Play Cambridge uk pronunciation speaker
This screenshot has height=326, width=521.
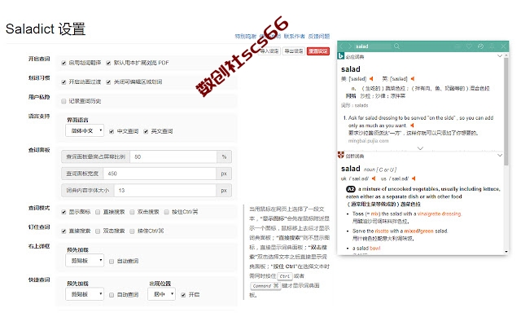(374, 178)
